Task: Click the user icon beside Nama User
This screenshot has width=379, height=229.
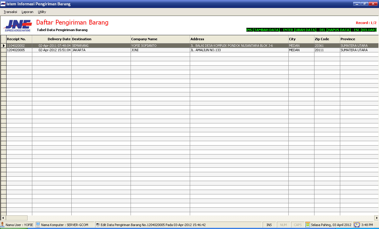Action: [3, 225]
